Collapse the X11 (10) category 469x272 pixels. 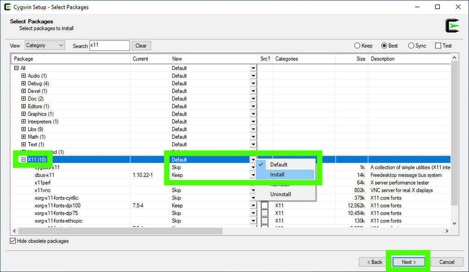24,160
